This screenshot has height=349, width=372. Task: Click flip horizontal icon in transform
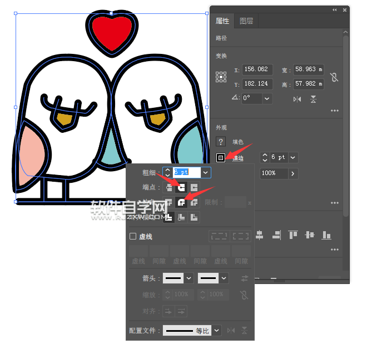click(x=297, y=99)
